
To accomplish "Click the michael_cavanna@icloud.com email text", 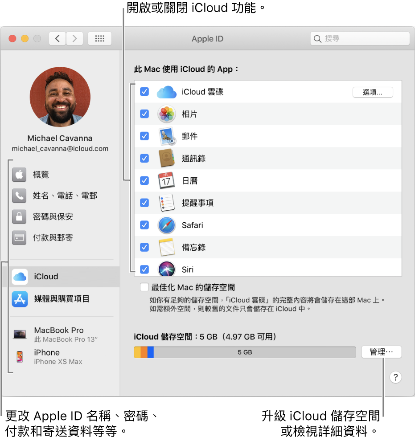I will pos(60,148).
